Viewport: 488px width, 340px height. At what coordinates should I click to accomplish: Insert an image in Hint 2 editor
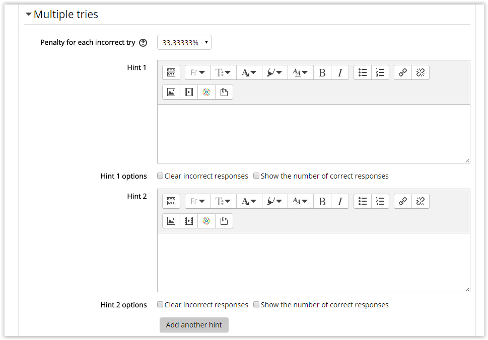tap(171, 221)
